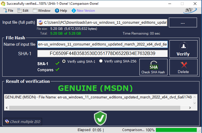The width and height of the screenshot is (202, 133).
Task: Click the NV logo icon
Action: (x=190, y=11)
